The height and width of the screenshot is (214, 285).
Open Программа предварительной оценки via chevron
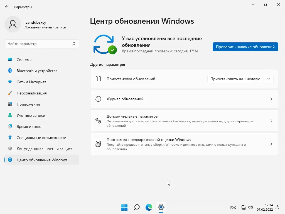pos(271,144)
